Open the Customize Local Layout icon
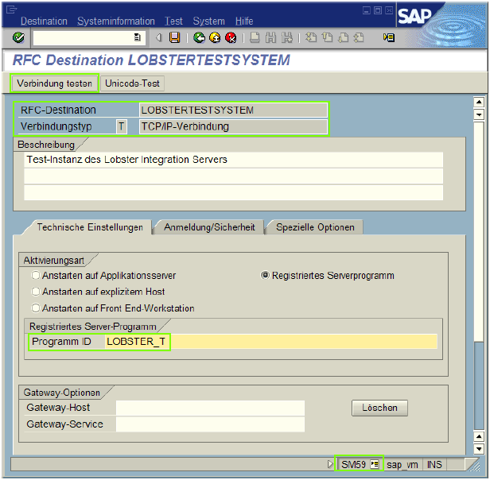Screen dimensions: 490x480 pyautogui.click(x=389, y=38)
